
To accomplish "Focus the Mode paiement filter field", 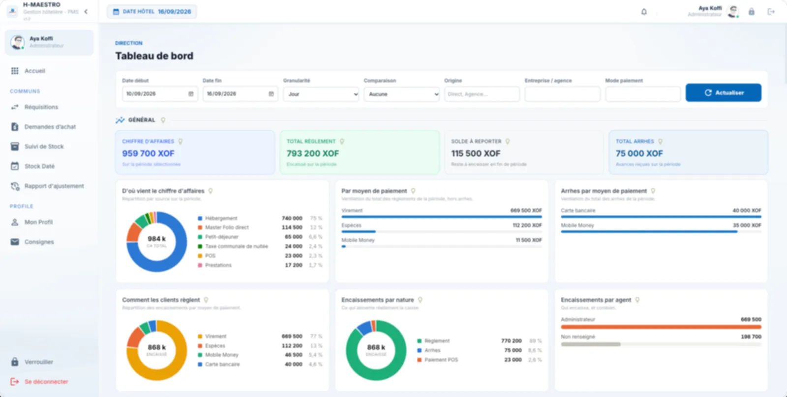I will coord(643,94).
